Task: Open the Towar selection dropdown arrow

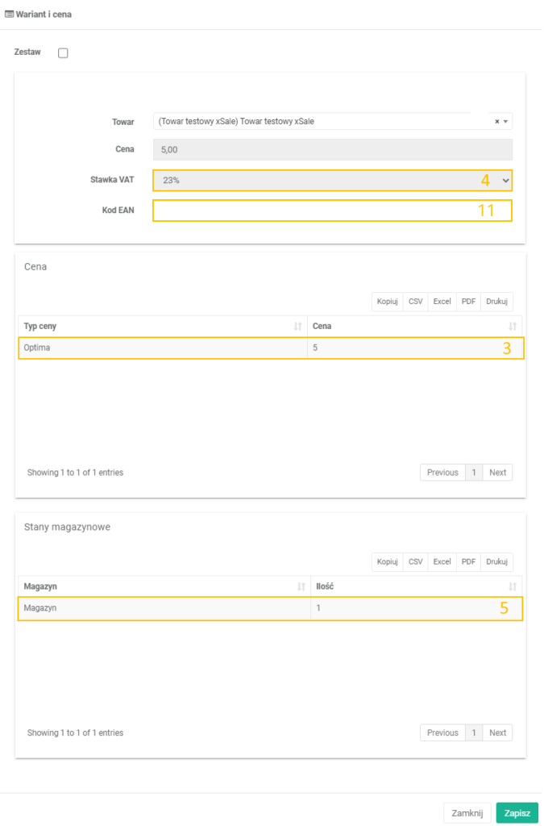Action: [505, 122]
